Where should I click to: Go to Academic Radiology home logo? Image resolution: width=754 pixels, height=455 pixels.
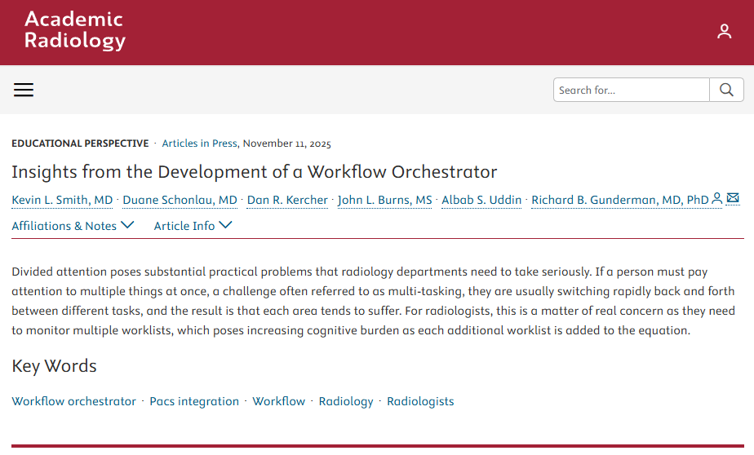[75, 30]
